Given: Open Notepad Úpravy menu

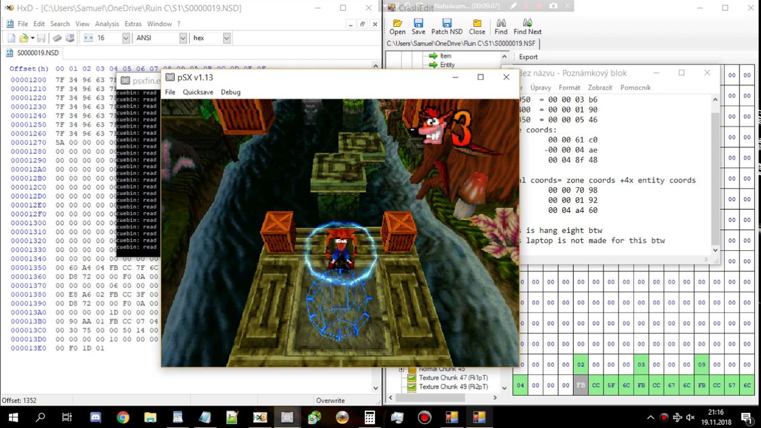Looking at the screenshot, I should click(540, 87).
